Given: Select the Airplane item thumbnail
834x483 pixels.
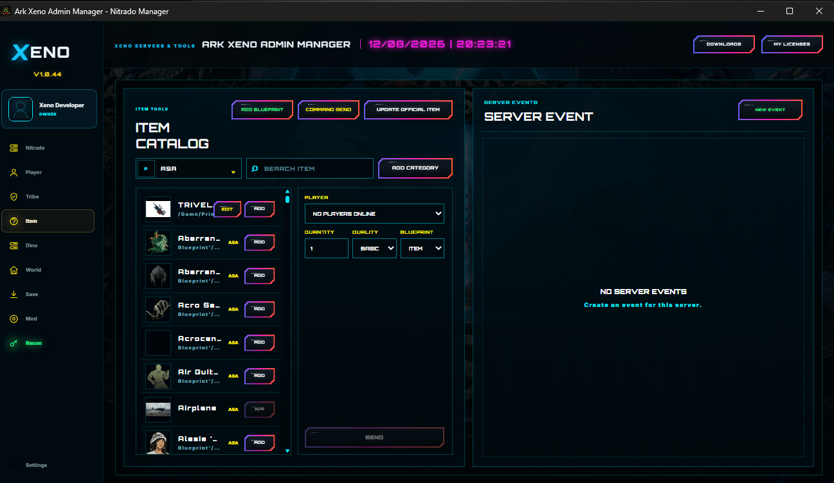Looking at the screenshot, I should point(158,409).
